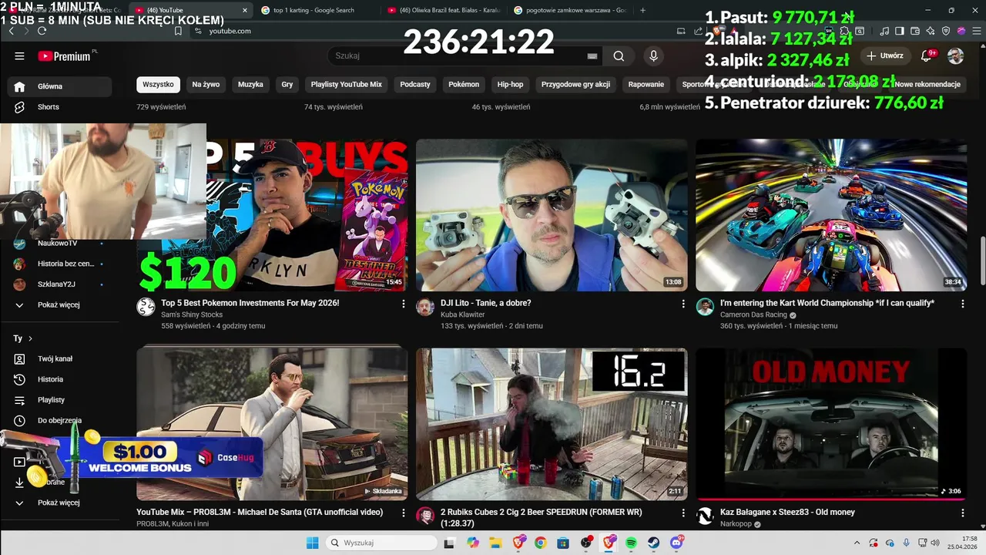Image resolution: width=986 pixels, height=555 pixels.
Task: Open the Leo AI sparkle icon
Action: [931, 31]
